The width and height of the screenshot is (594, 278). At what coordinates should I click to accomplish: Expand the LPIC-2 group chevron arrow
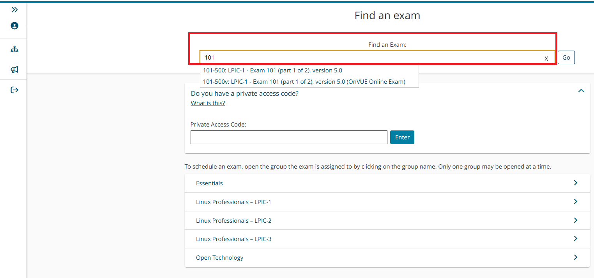575,220
